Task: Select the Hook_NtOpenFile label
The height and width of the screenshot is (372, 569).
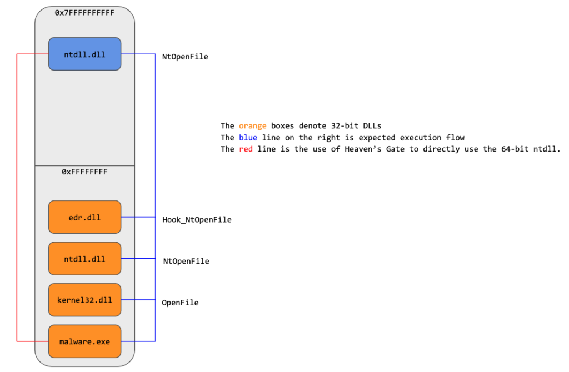Action: (x=197, y=220)
